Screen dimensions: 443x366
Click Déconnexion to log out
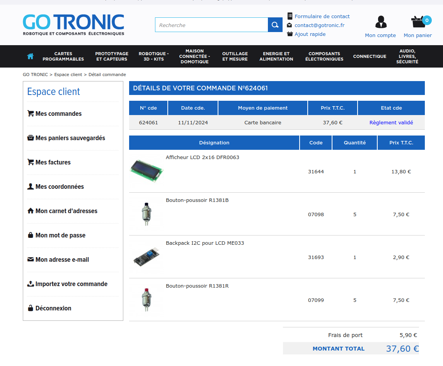tap(53, 308)
